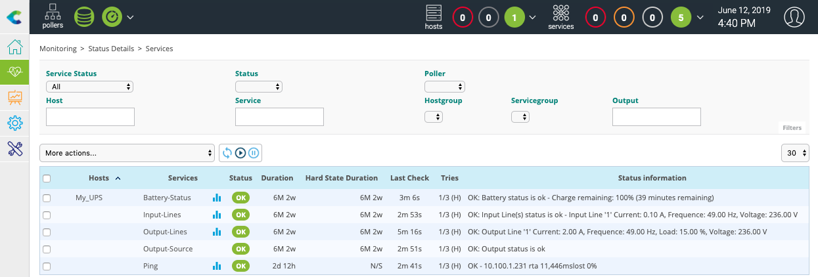The height and width of the screenshot is (277, 818).
Task: Open the Service Status dropdown set to All
Action: coord(89,87)
